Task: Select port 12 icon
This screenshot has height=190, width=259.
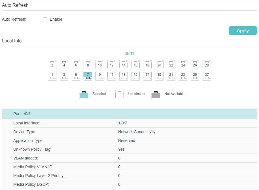Action: pyautogui.click(x=112, y=64)
